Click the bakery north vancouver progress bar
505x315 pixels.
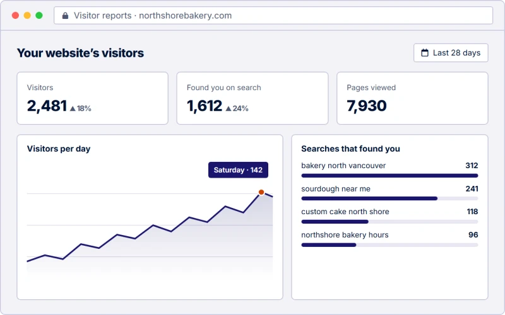389,176
